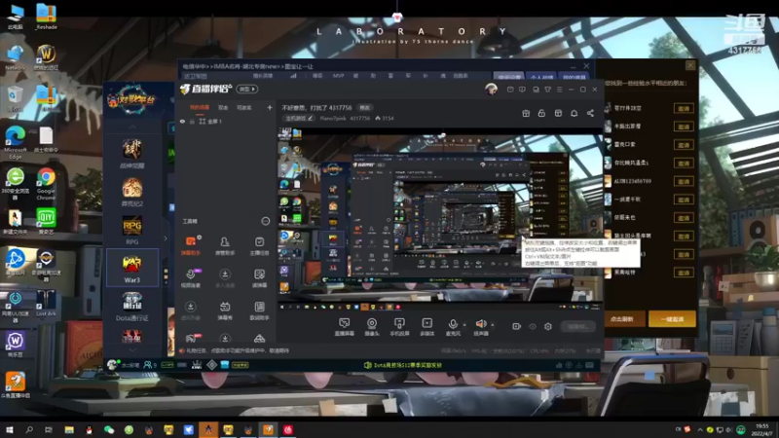Toggle visibility of 全屏 1 source

182,121
